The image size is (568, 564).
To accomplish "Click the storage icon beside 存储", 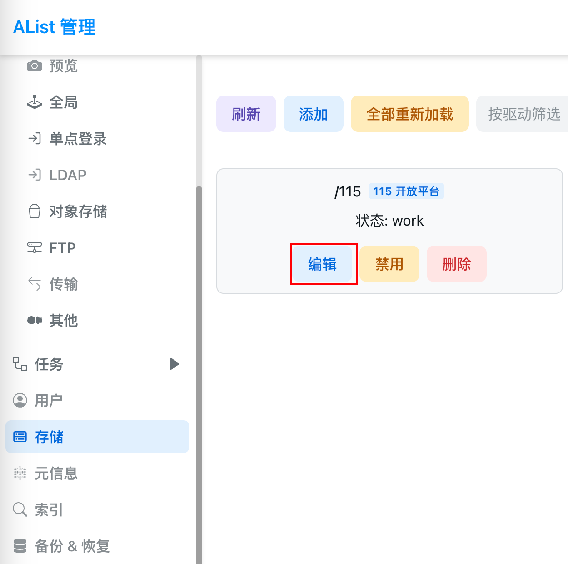I will pyautogui.click(x=20, y=437).
